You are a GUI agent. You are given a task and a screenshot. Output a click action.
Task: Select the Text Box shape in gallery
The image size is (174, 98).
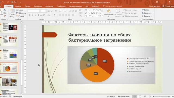click(x=86, y=10)
